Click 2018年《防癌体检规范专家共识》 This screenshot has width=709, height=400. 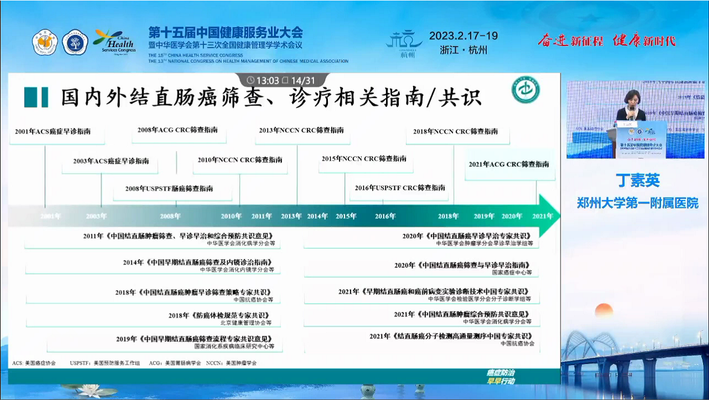[220, 315]
